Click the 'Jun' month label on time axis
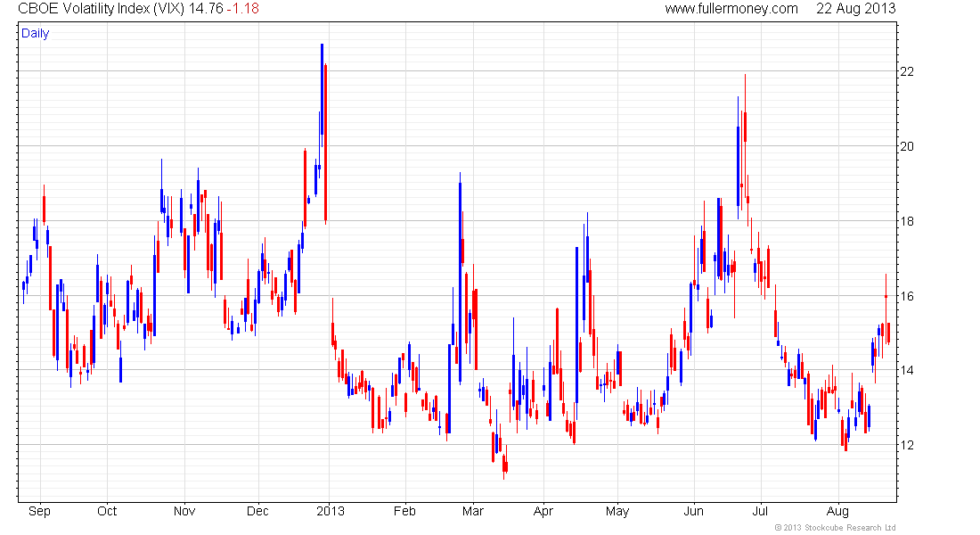 [693, 511]
